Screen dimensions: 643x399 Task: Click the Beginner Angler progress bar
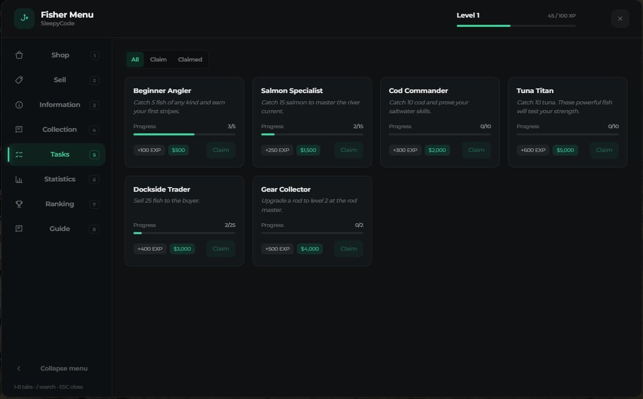pos(184,134)
